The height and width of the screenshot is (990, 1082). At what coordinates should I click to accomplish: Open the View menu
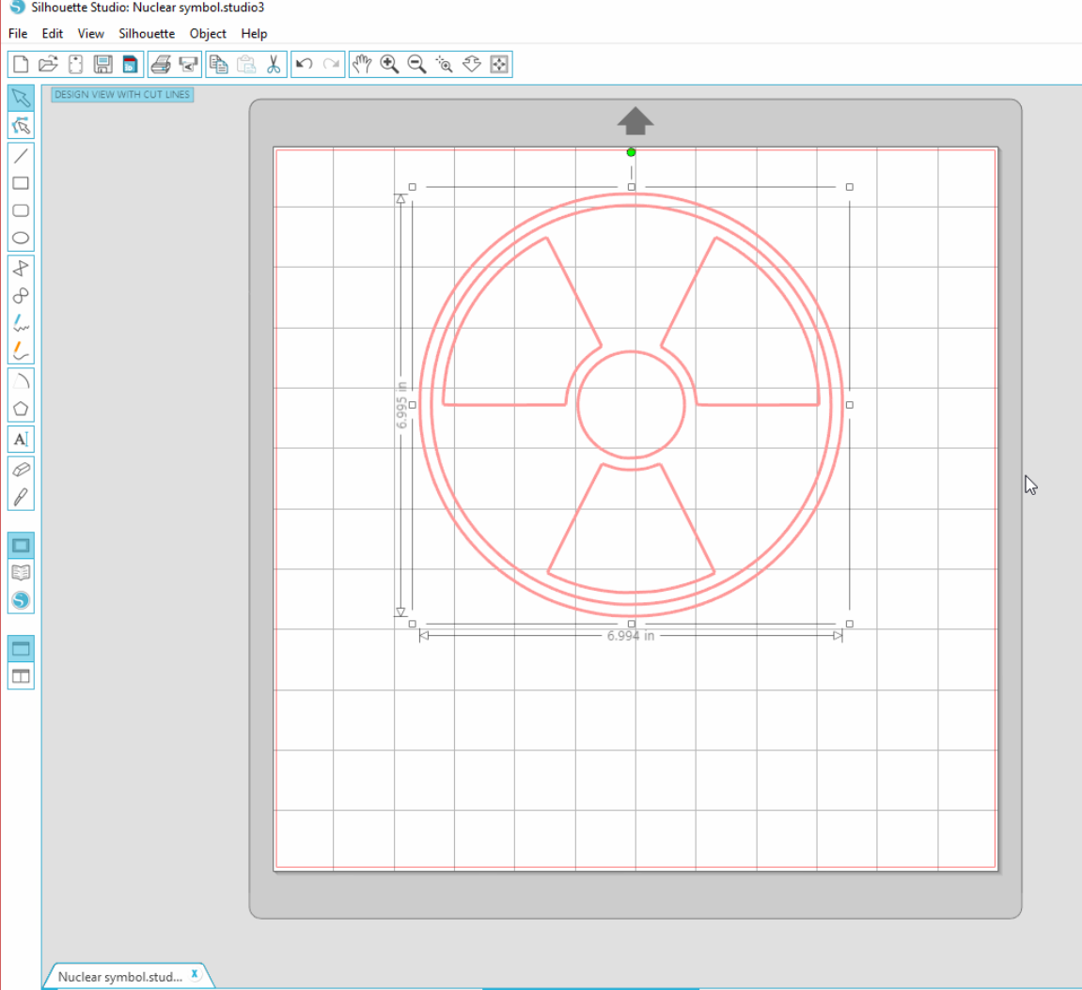pos(90,33)
